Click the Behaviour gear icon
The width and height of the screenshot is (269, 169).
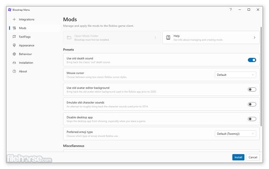click(14, 54)
